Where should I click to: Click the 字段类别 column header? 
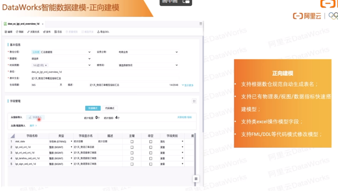pyautogui.click(x=172, y=136)
